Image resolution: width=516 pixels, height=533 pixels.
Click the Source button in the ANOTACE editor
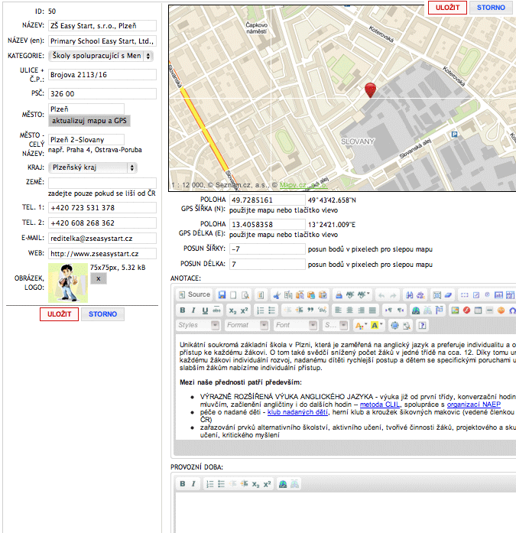click(194, 294)
